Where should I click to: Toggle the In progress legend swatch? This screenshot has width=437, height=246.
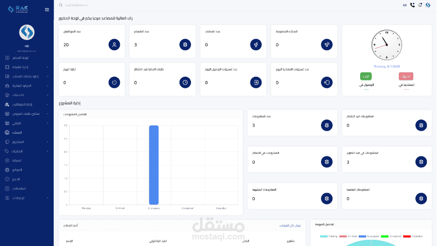click(x=362, y=236)
